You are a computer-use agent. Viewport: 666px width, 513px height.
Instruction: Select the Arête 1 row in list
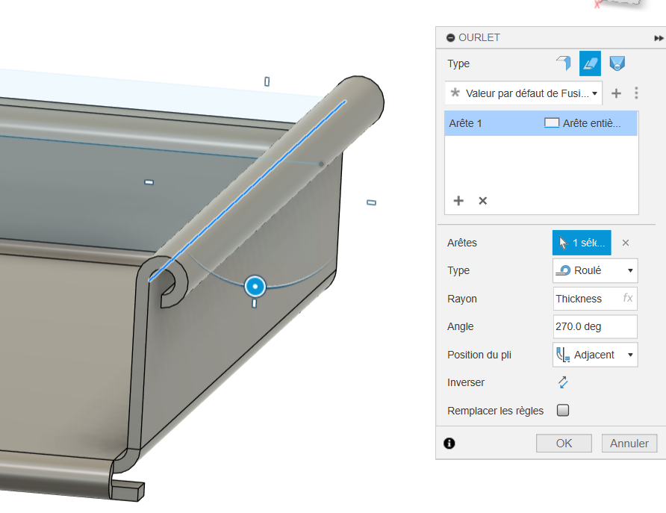tap(541, 123)
